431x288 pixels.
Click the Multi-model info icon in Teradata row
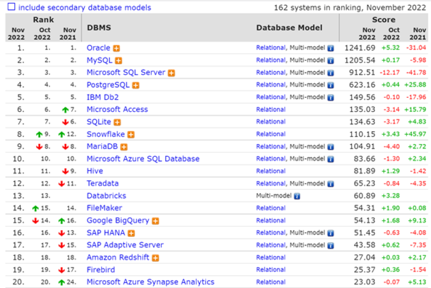(x=331, y=183)
